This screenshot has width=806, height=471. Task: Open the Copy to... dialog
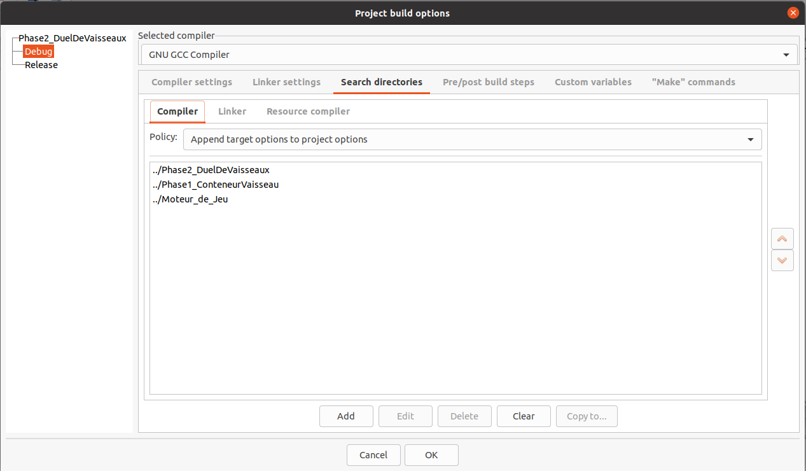point(586,416)
